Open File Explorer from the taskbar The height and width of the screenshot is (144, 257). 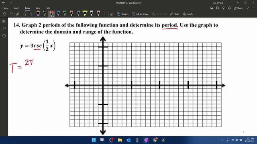click(120, 140)
